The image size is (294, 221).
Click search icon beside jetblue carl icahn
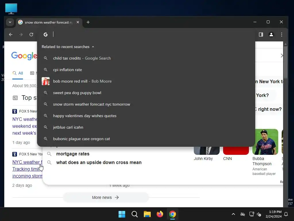pyautogui.click(x=46, y=127)
